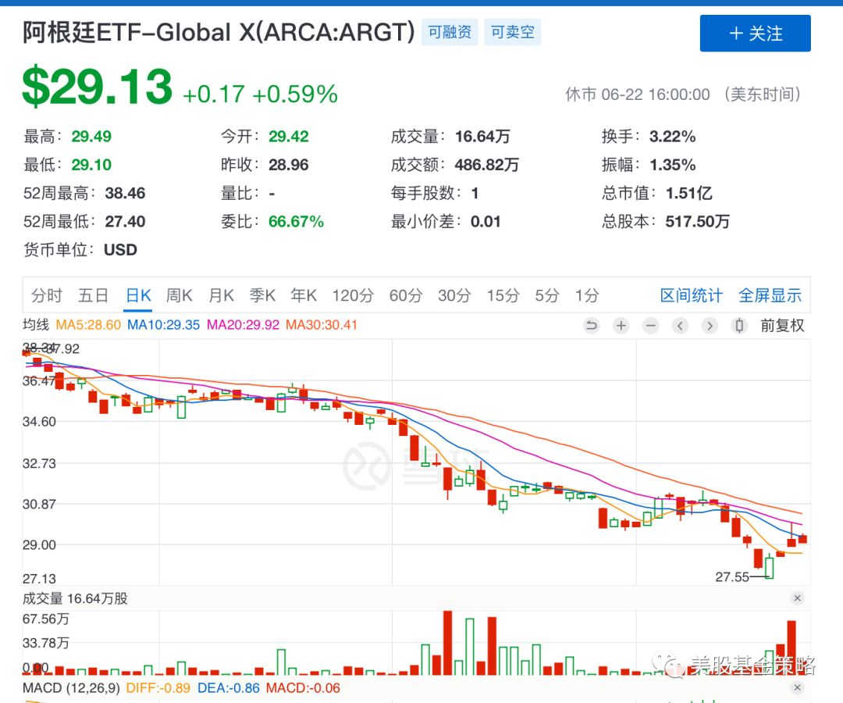The width and height of the screenshot is (843, 703).
Task: Click the 换手 value 3.22%
Action: (673, 137)
